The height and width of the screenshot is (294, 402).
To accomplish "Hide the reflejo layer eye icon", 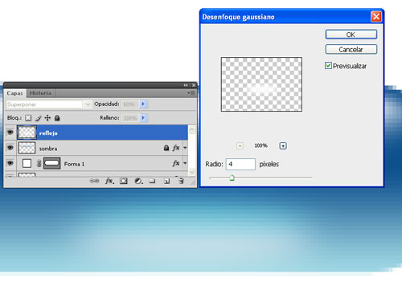I will [10, 133].
